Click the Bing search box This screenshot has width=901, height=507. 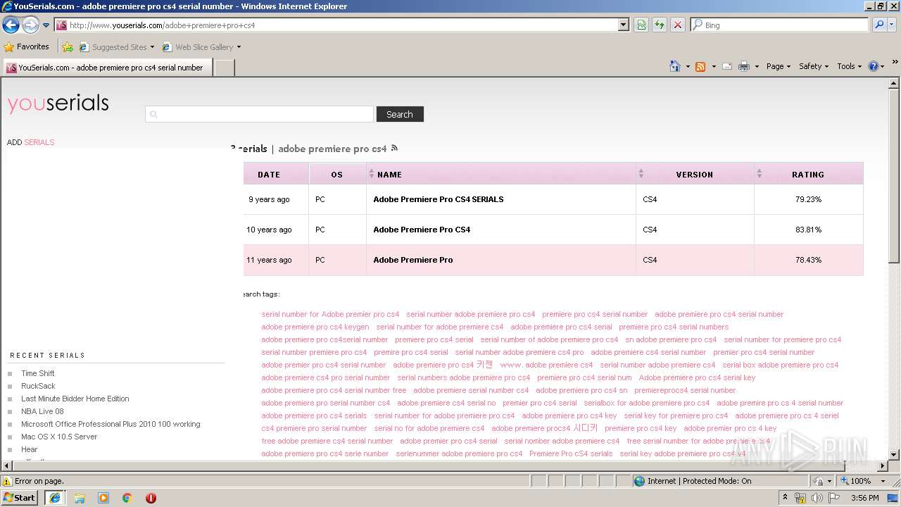(x=779, y=25)
